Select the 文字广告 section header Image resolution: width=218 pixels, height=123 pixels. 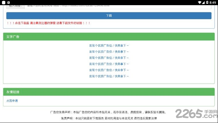109,37
